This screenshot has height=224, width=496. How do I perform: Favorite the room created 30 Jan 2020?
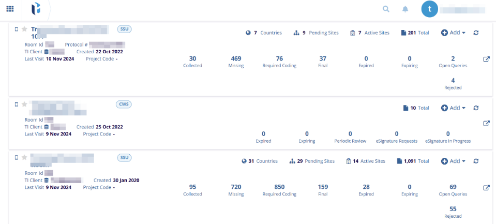24,157
